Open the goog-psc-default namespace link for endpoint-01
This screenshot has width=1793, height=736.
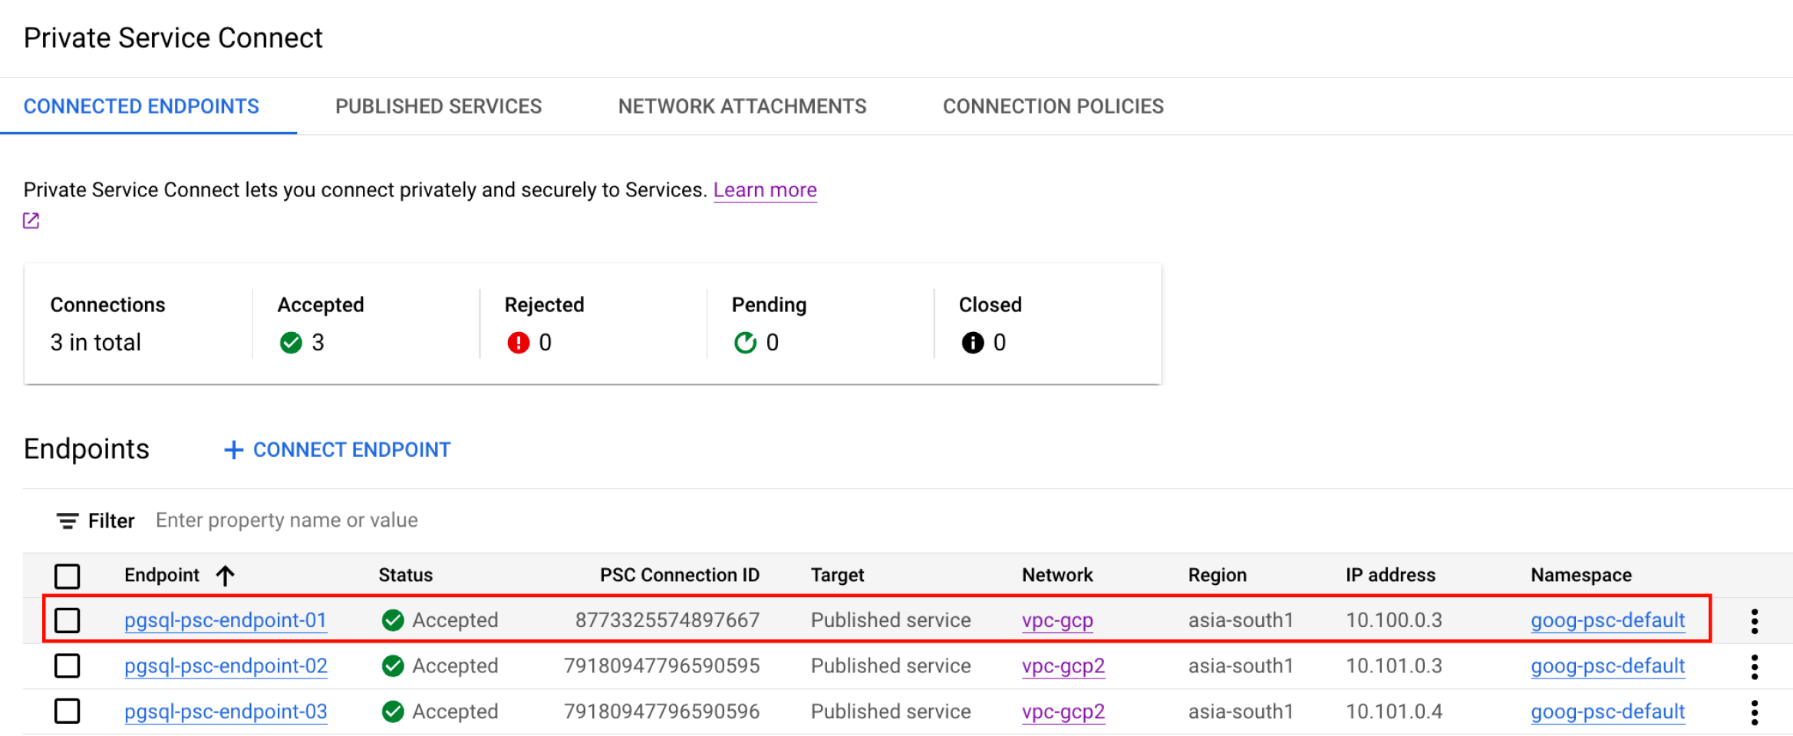point(1609,621)
